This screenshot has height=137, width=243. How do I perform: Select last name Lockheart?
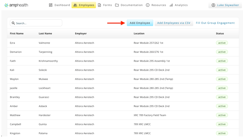pyautogui.click(x=45, y=88)
